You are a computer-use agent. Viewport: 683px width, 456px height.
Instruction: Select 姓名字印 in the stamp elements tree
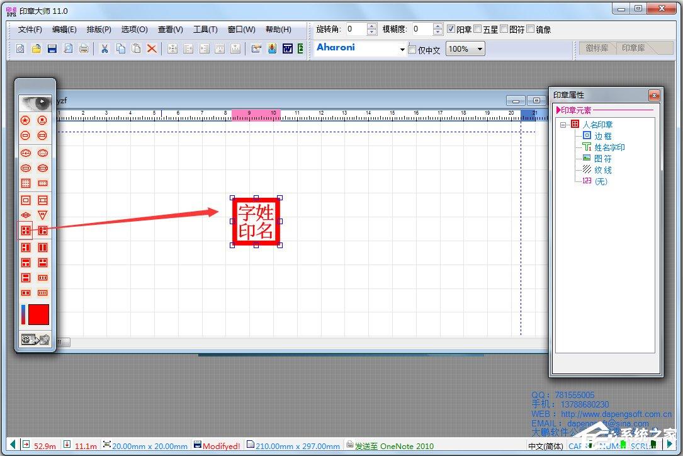click(x=609, y=147)
